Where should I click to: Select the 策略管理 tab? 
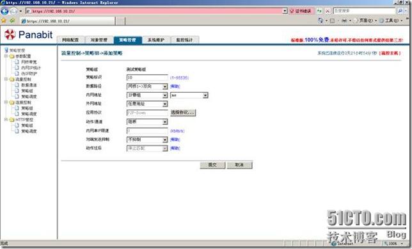point(128,40)
